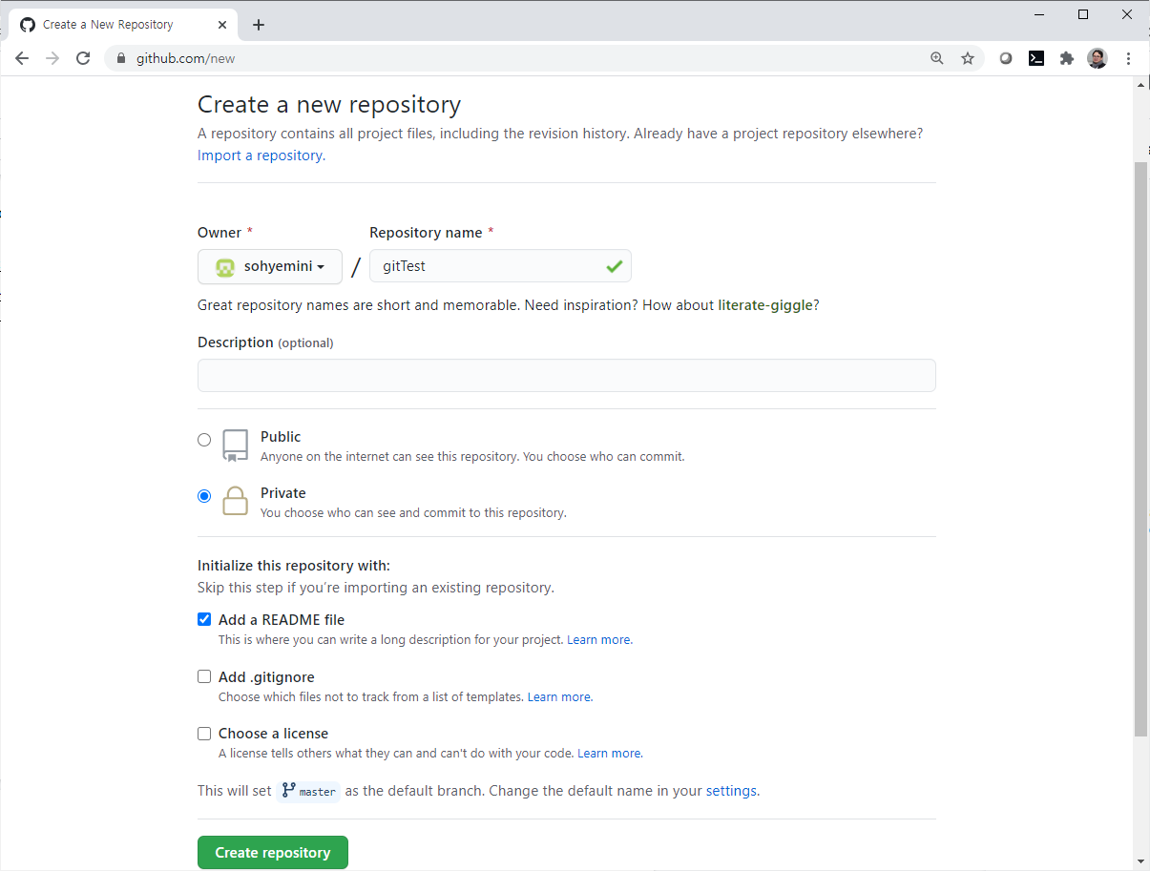Click the Private label text
Image resolution: width=1150 pixels, height=871 pixels.
pos(283,493)
